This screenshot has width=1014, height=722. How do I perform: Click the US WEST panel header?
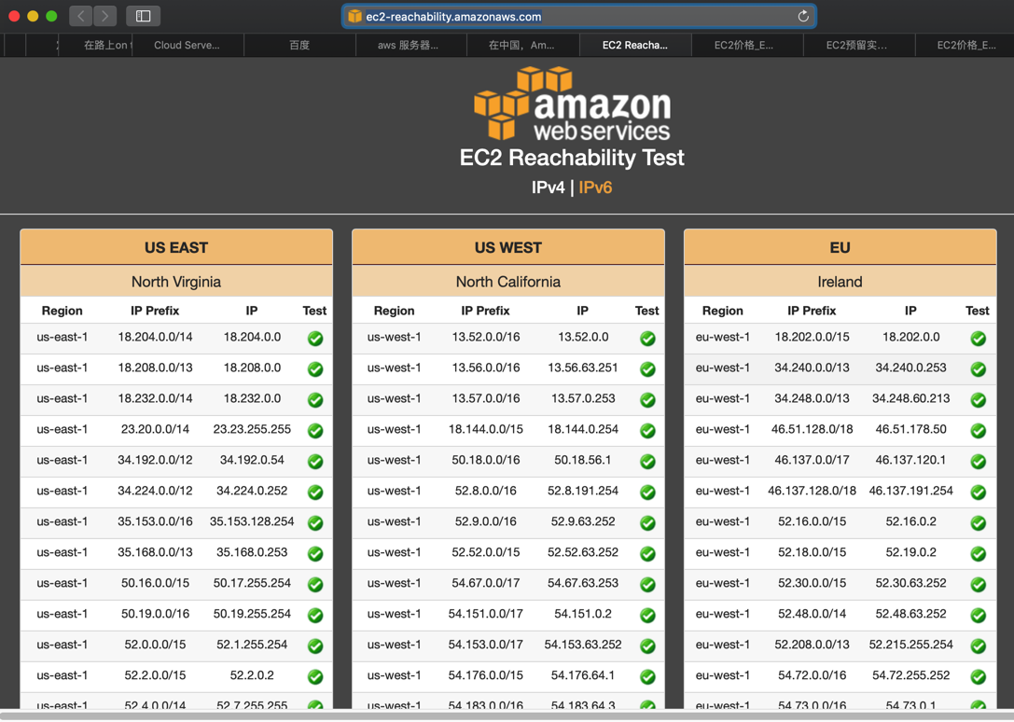tap(508, 248)
